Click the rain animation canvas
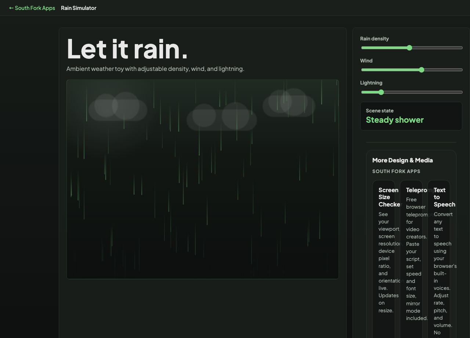 pyautogui.click(x=203, y=179)
